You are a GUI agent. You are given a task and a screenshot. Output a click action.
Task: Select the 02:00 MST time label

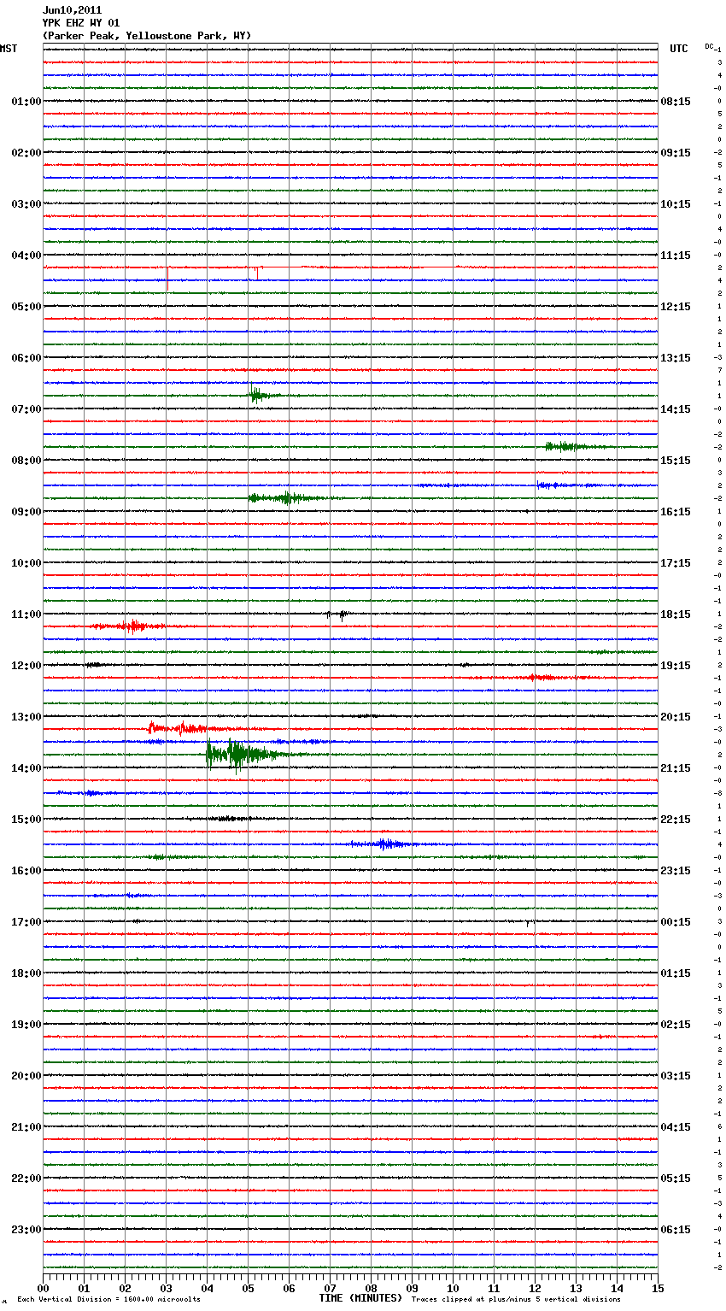pos(26,153)
